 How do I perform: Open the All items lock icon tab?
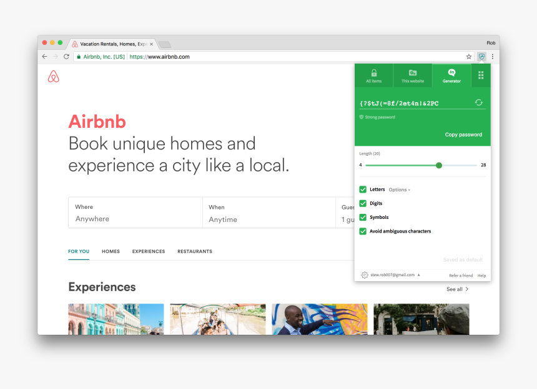coord(373,75)
